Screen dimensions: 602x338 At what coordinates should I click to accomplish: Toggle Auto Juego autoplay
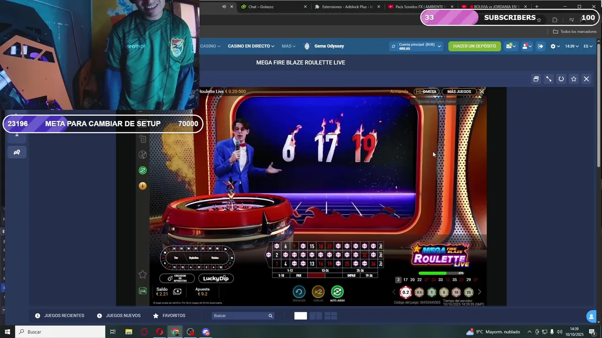click(337, 292)
